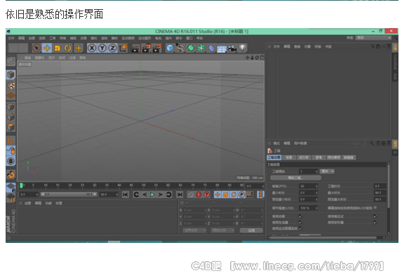Open the first menu in main menu bar
Image resolution: width=402 pixels, height=278 pixels.
pyautogui.click(x=11, y=38)
